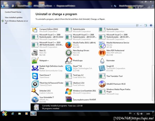Screen dimensions: 155x121
Task: Show hidden system tray icons
Action: pos(134,114)
